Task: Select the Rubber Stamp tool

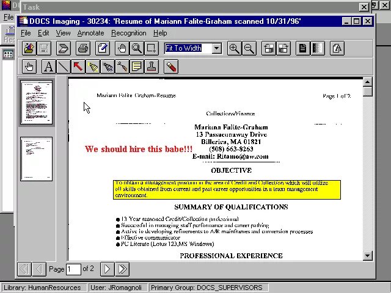Action: click(152, 67)
